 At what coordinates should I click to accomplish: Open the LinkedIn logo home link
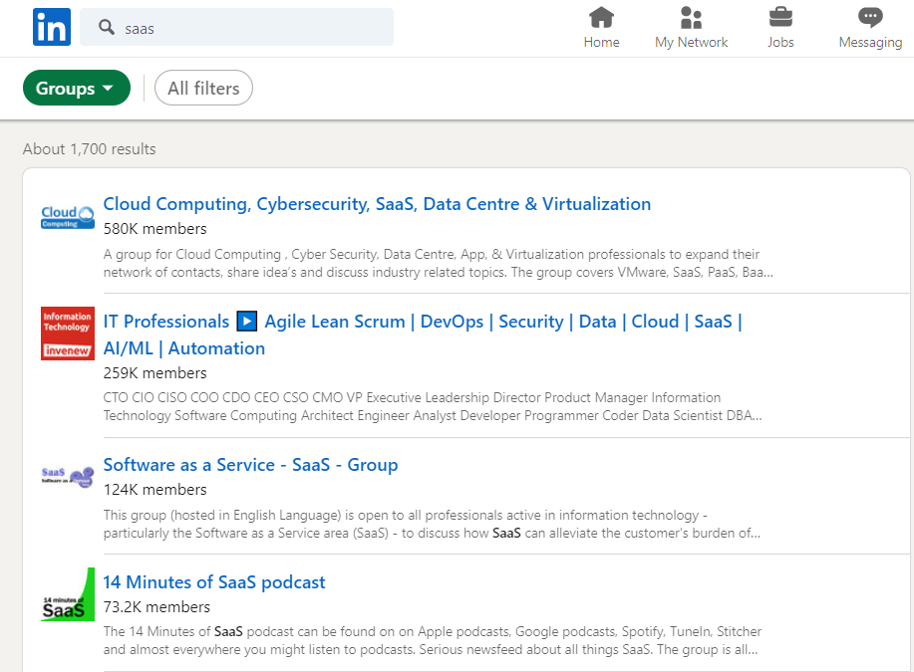[52, 27]
